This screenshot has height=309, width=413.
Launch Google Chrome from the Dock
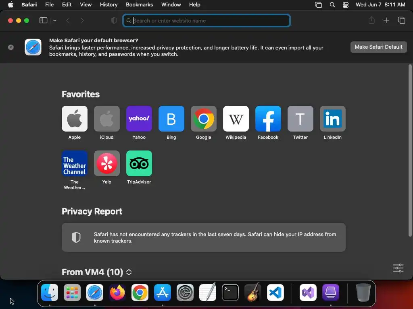click(140, 292)
